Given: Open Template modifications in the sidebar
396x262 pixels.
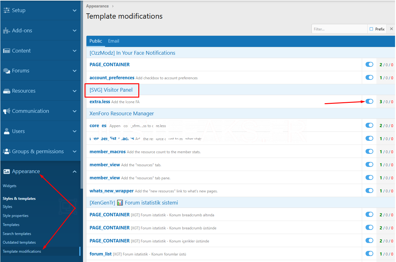Looking at the screenshot, I should coord(22,251).
